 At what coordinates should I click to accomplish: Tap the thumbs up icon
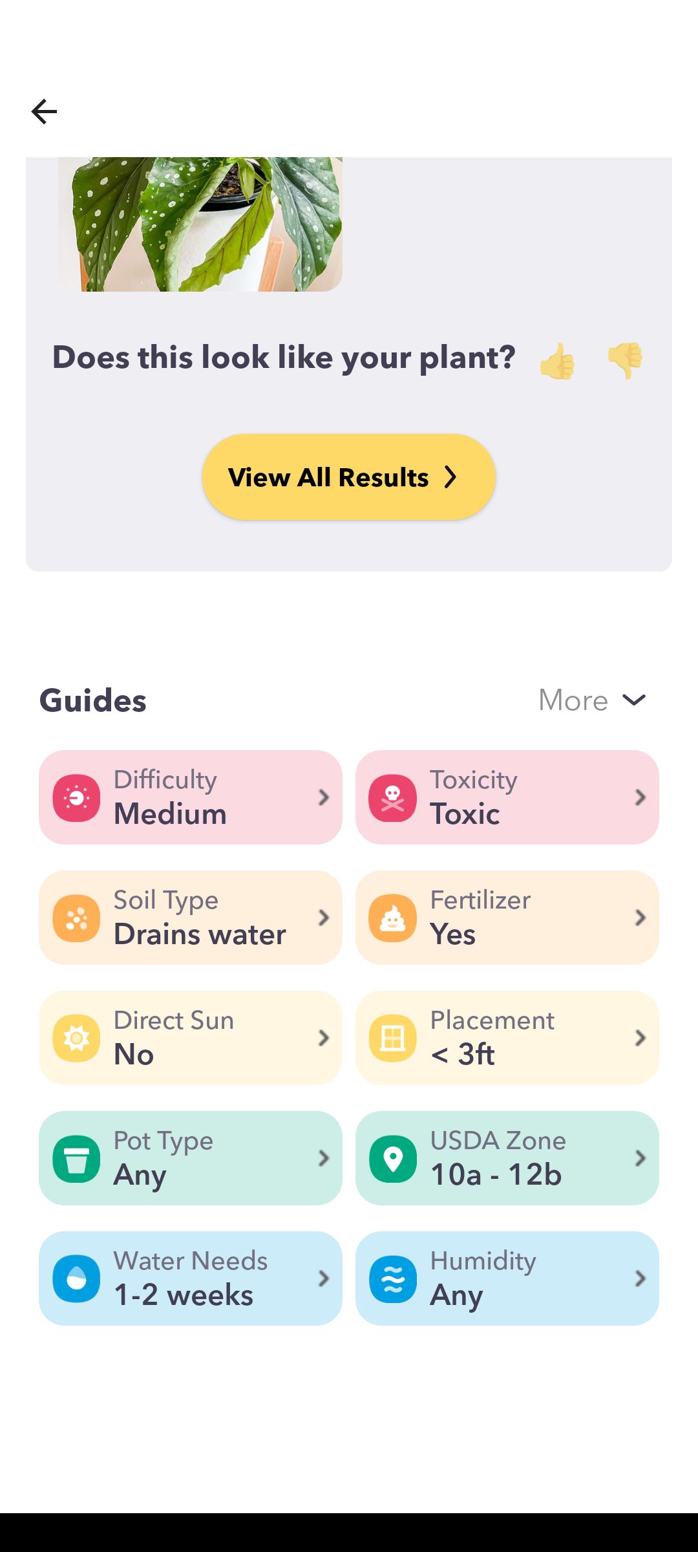pyautogui.click(x=557, y=361)
